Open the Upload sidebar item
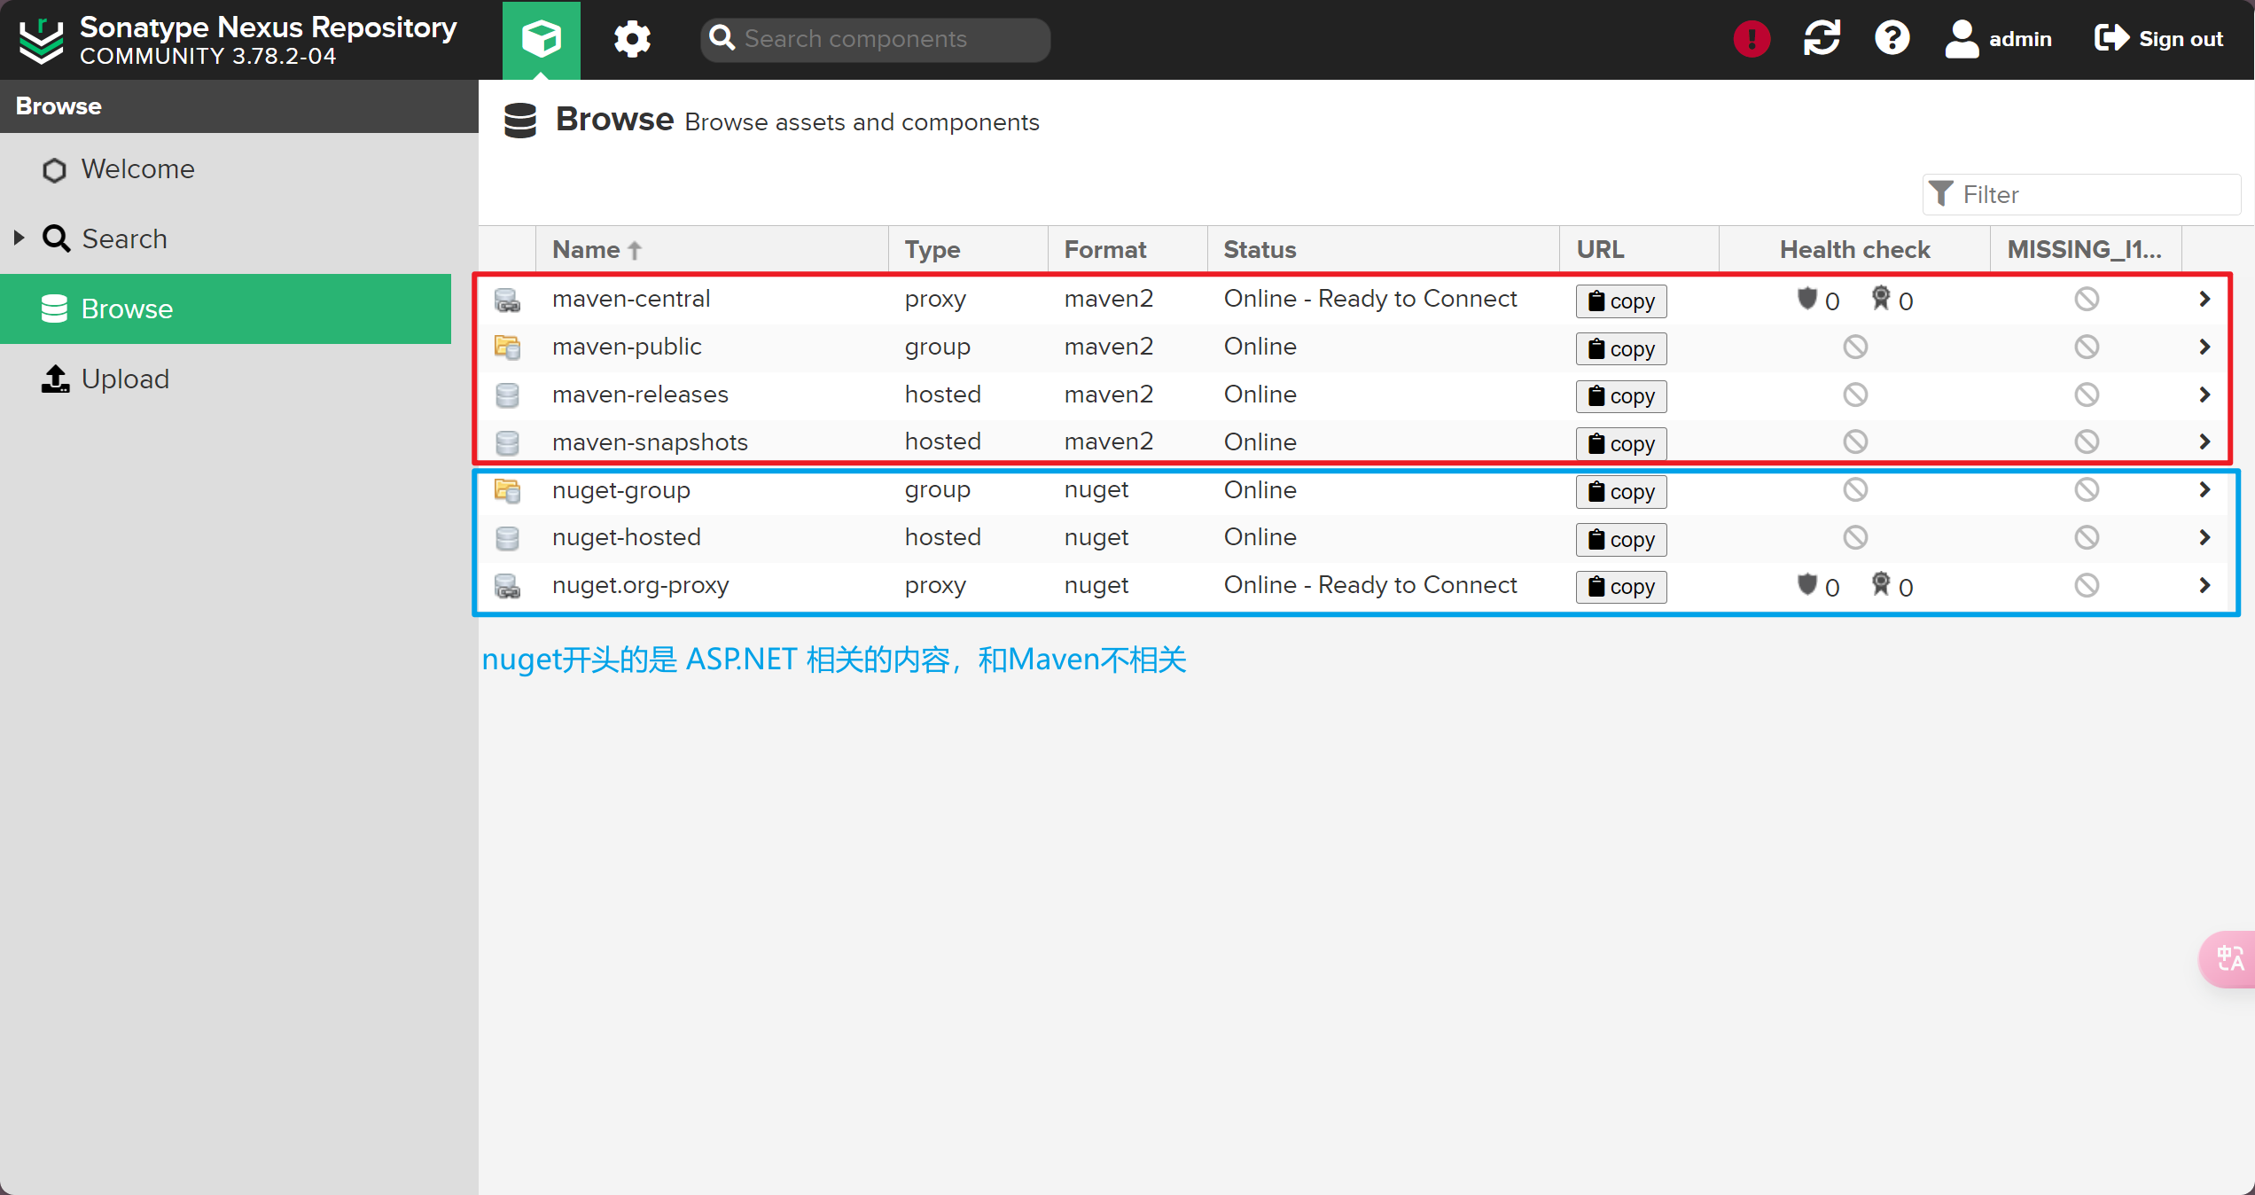This screenshot has height=1195, width=2255. [x=124, y=379]
